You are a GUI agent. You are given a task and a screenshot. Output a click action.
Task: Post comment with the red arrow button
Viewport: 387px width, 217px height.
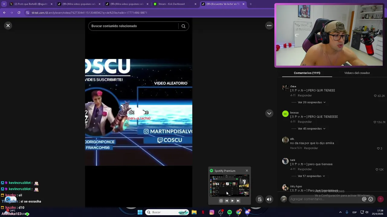380,199
